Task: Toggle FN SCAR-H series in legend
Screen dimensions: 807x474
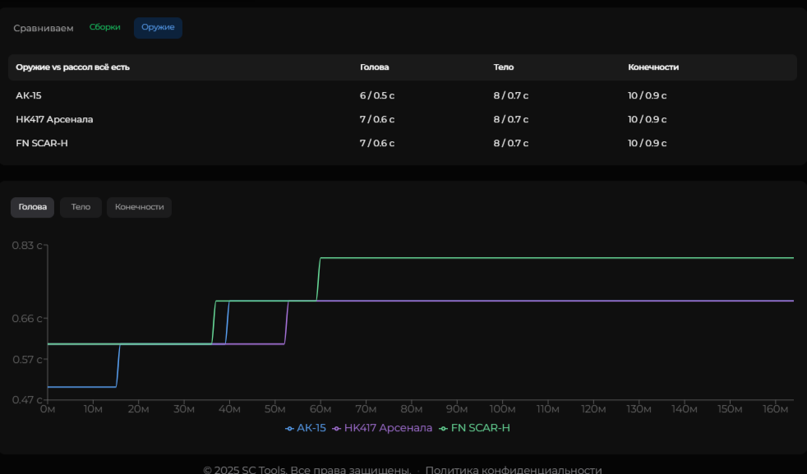Action: 474,428
